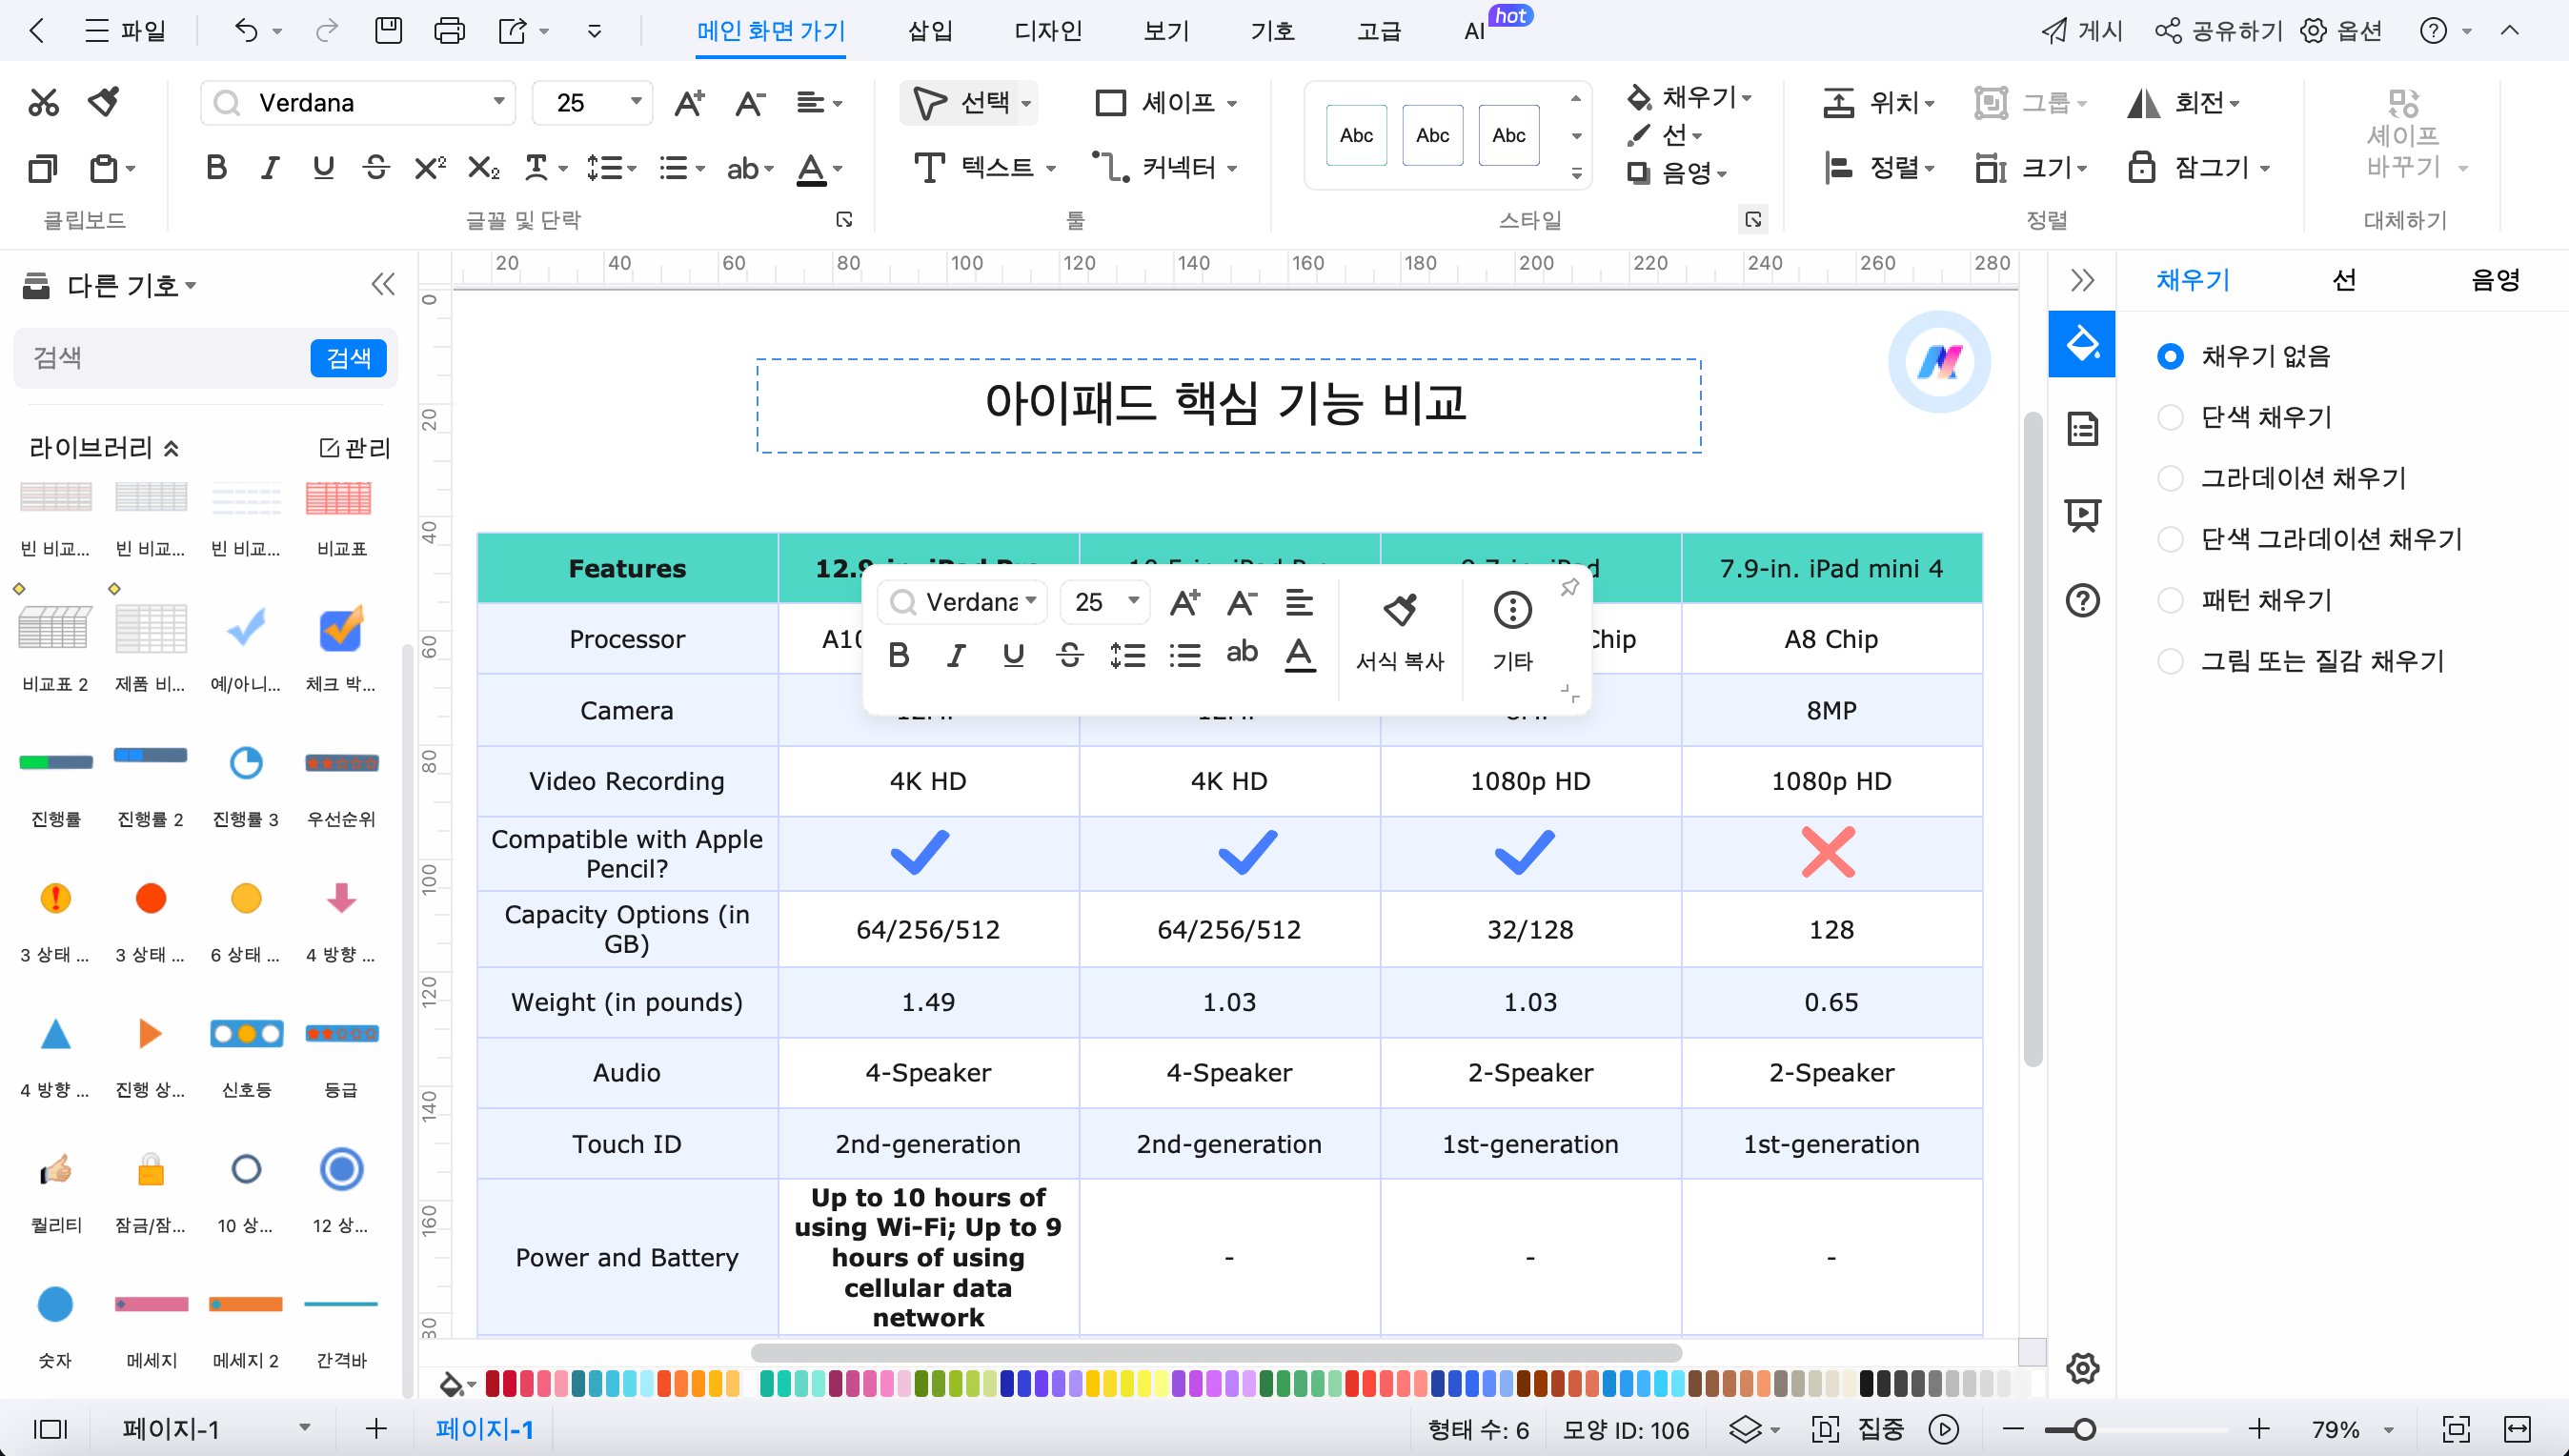Click the zoom slider handle in the status bar
Screen dimensions: 2569x1456
2084,1429
